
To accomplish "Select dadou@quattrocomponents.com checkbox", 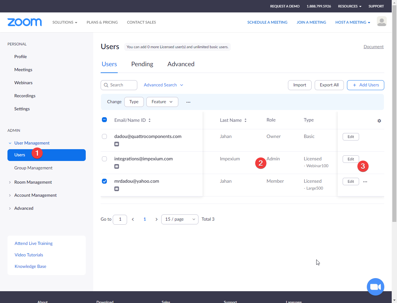I will point(104,136).
